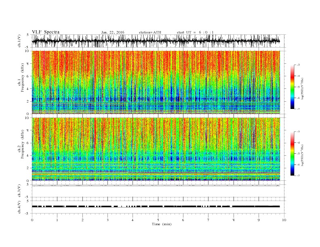Click the "ch.4(V)" axis label
Image resolution: width=320 pixels, height=247 pixels.
tap(19, 207)
